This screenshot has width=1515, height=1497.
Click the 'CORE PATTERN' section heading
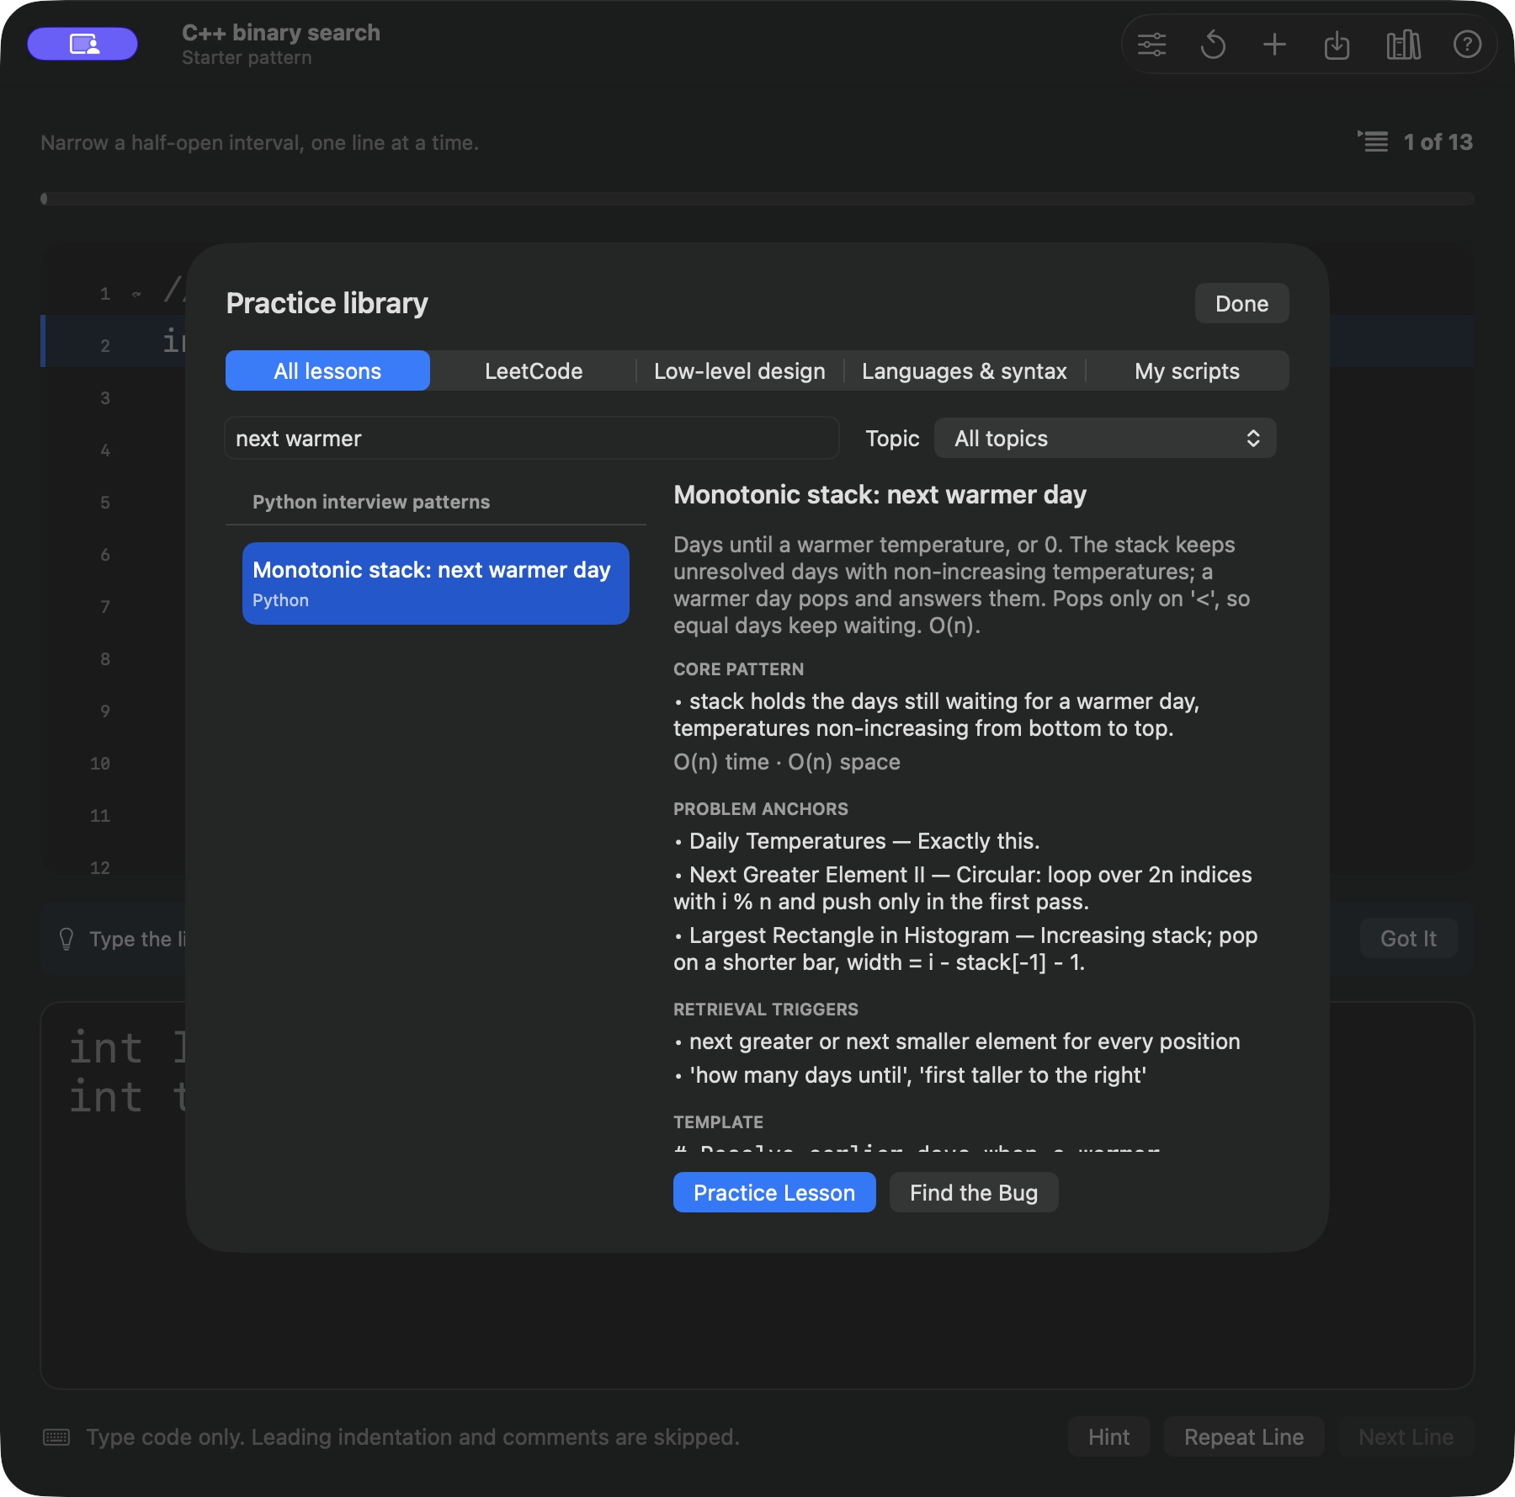coord(738,669)
